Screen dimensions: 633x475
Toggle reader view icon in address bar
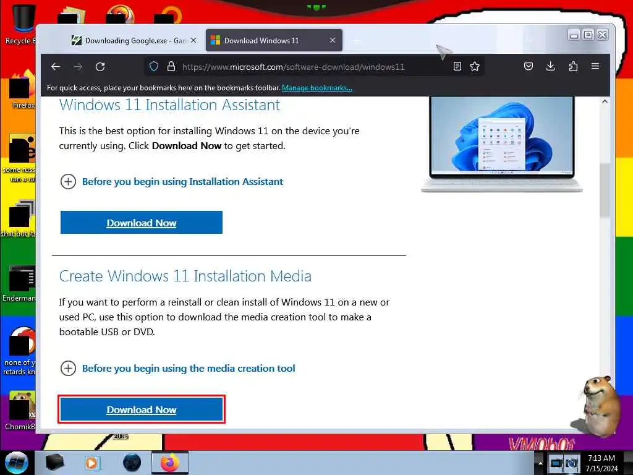[x=457, y=66]
